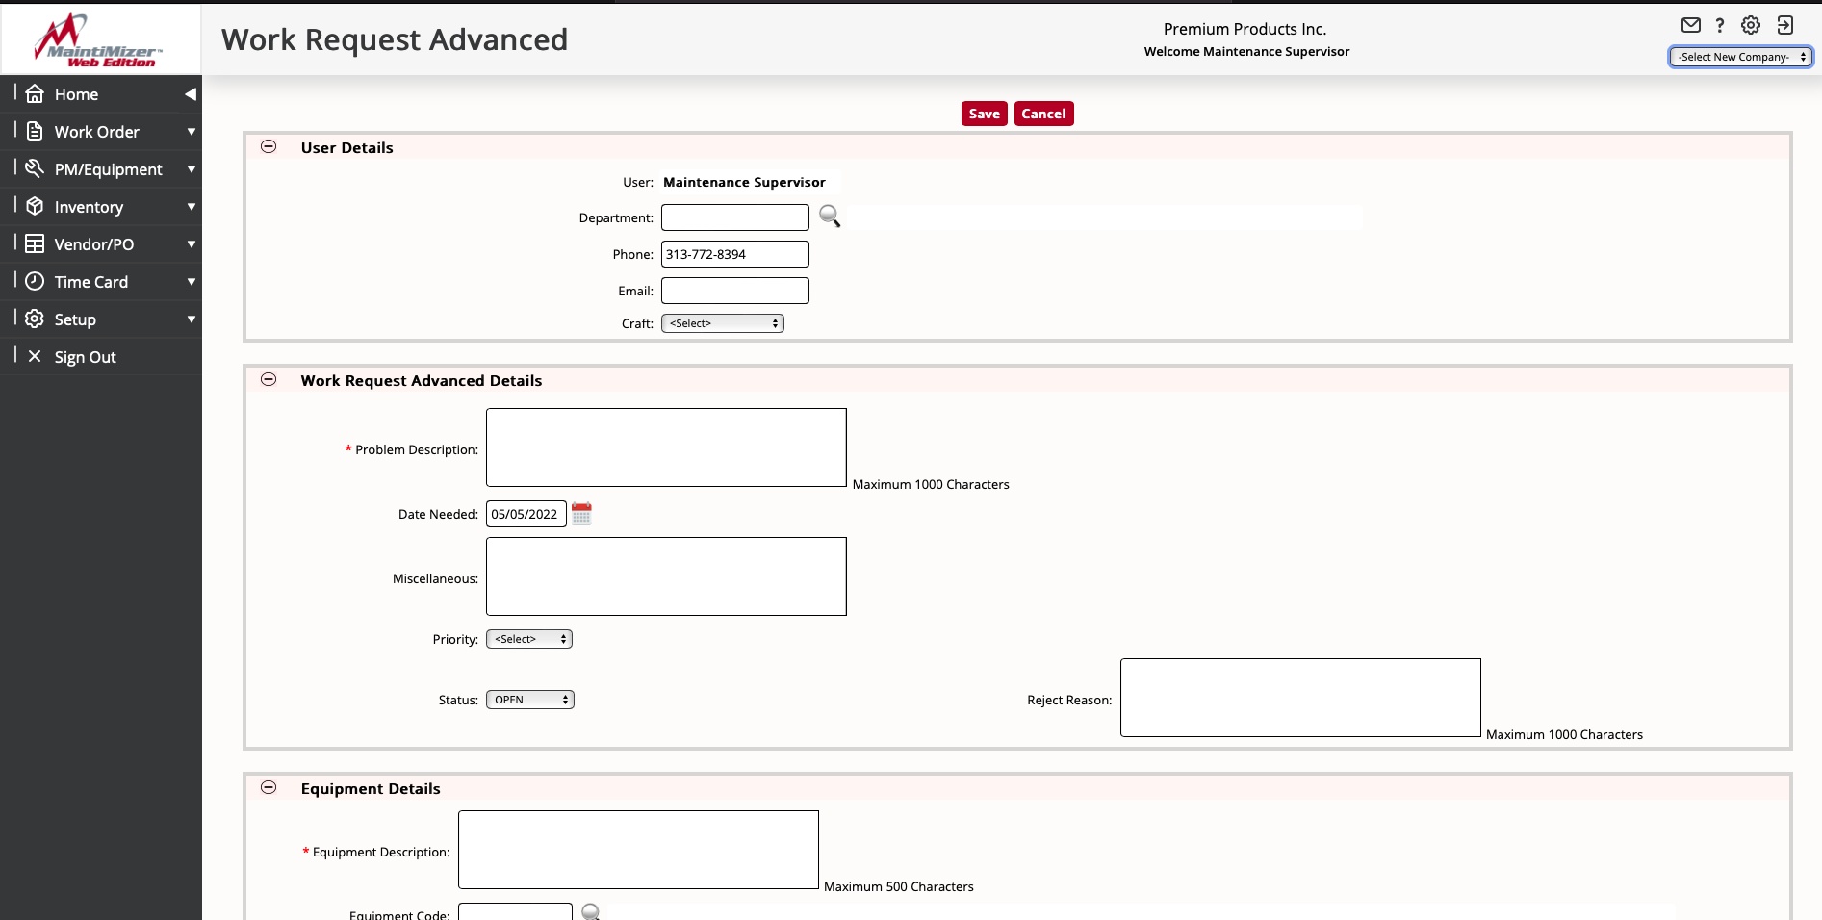Open the Inventory sidebar menu
1822x920 pixels.
point(90,206)
